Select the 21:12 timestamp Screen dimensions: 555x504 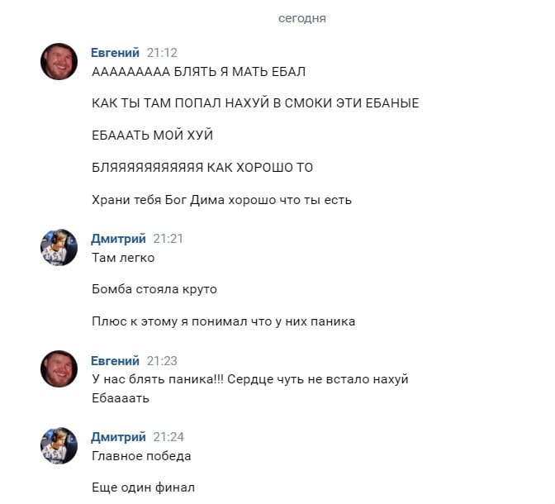coord(162,53)
